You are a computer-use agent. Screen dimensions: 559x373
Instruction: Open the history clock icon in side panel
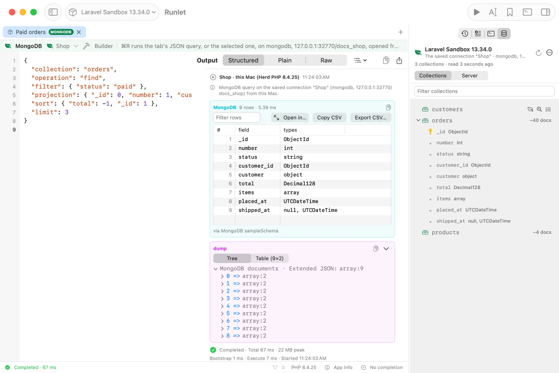click(x=465, y=34)
